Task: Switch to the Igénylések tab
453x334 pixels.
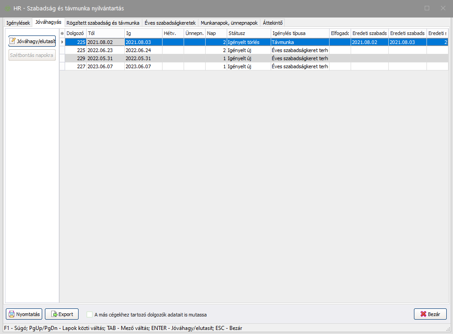Action: click(18, 22)
